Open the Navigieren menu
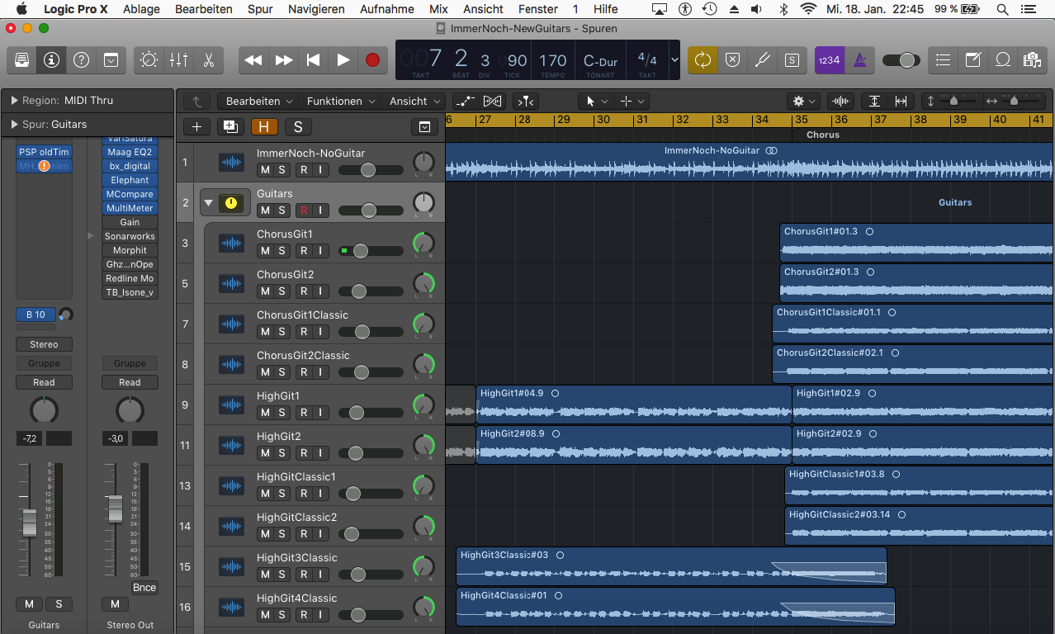 point(316,9)
